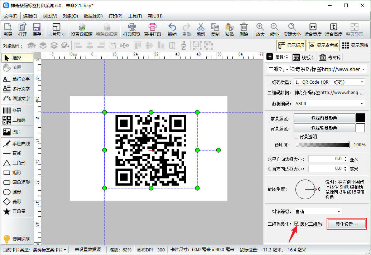
Task: Click the black foreground color swatch
Action: [360, 118]
